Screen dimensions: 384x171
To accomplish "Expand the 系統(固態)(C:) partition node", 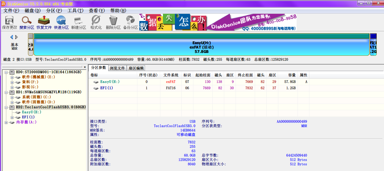I will 12,97.
